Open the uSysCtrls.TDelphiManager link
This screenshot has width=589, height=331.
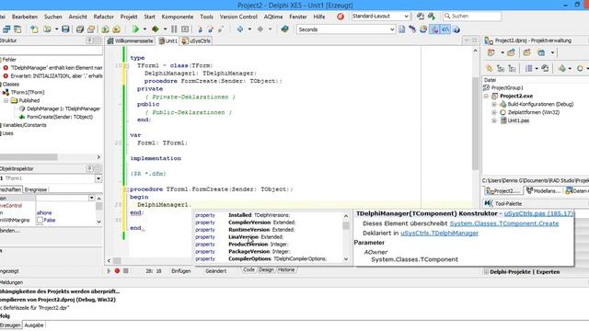(x=440, y=233)
